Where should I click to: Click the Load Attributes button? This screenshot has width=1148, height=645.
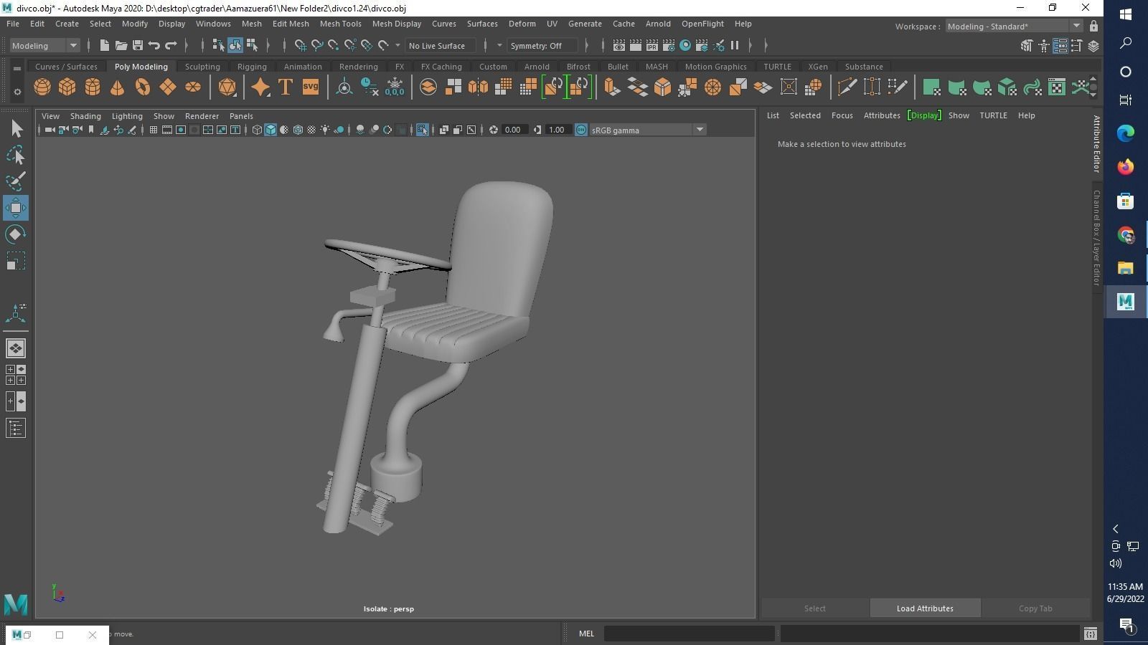[925, 608]
